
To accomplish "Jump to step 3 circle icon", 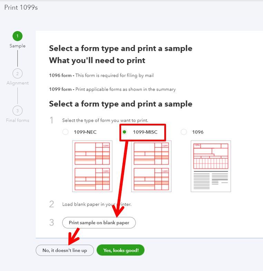I will [17, 111].
